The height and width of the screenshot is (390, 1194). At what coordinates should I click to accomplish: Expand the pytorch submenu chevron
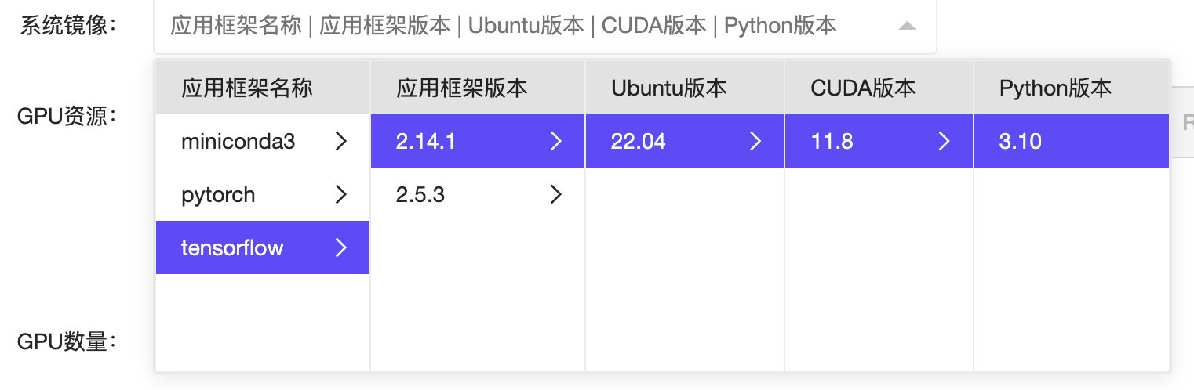[x=340, y=195]
